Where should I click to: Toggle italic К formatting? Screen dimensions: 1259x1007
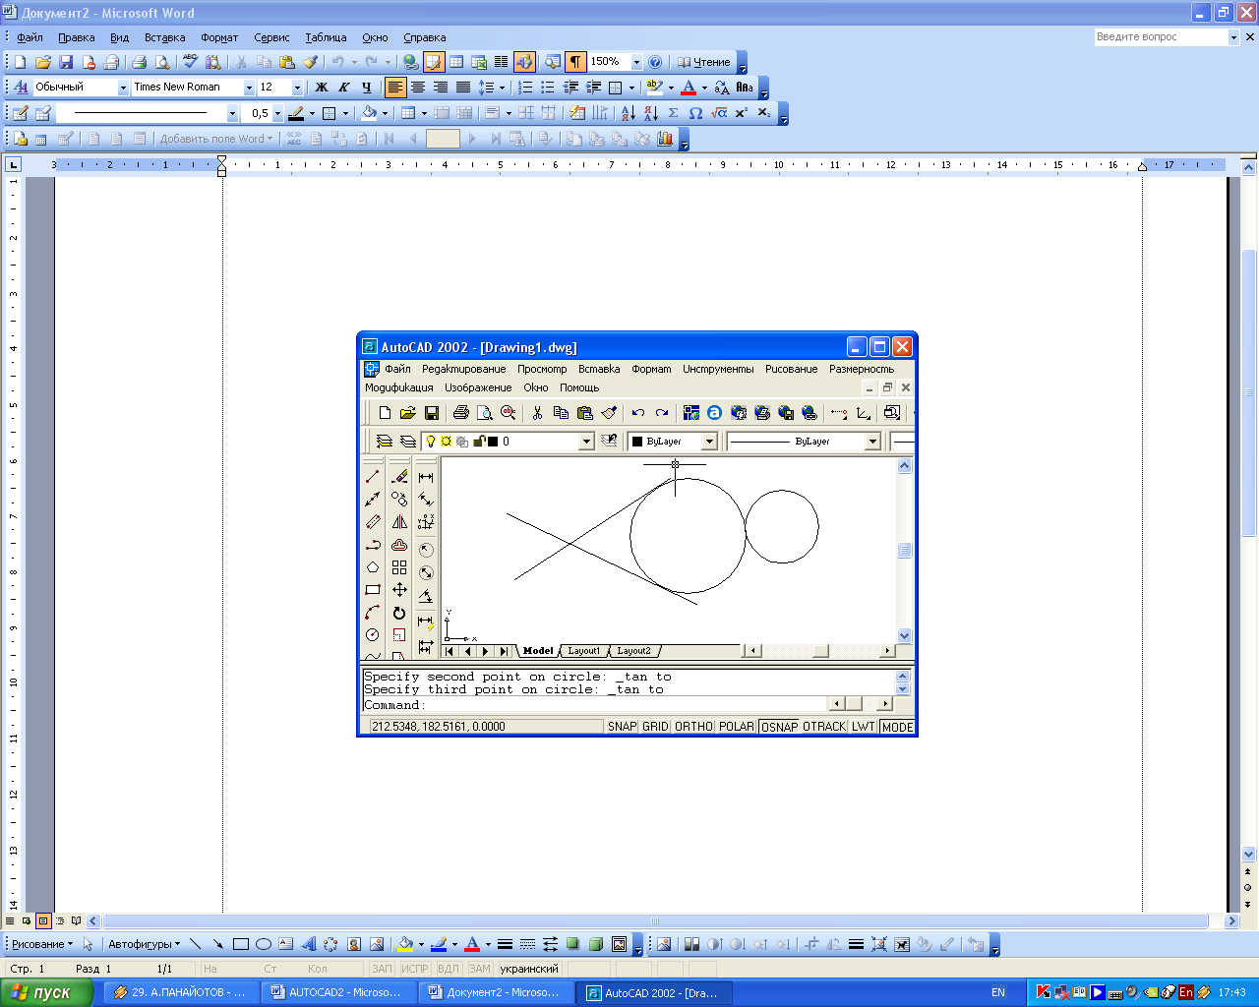click(x=343, y=88)
